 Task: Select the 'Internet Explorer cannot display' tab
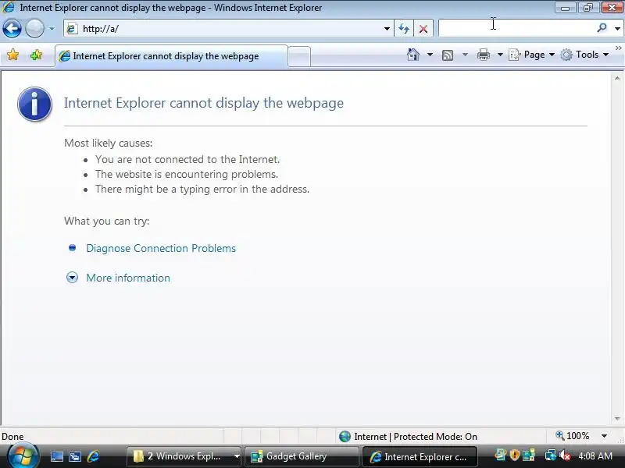pyautogui.click(x=171, y=56)
